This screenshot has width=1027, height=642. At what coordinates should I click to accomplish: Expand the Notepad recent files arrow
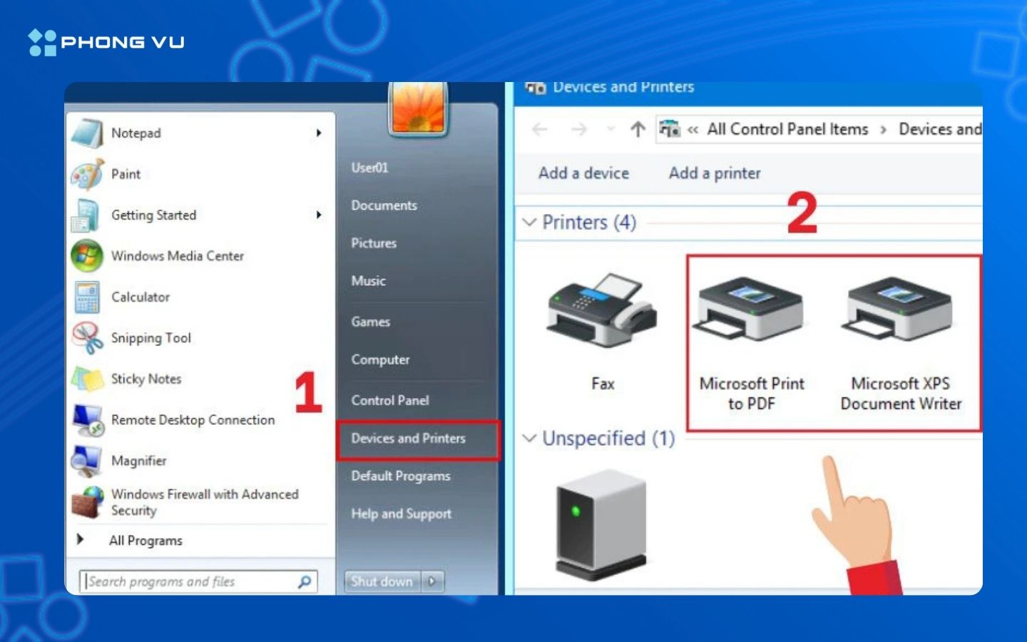(319, 133)
